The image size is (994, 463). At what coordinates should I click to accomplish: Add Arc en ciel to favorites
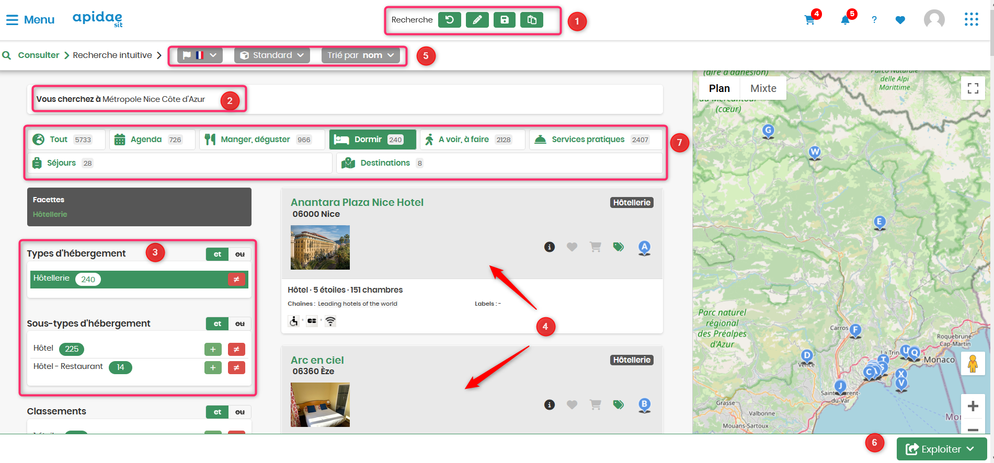[572, 404]
